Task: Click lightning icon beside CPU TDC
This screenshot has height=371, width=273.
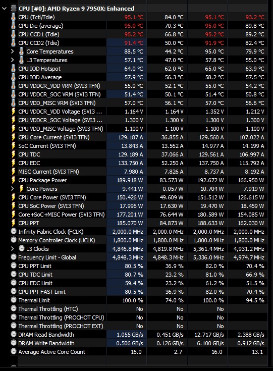Action: pos(14,154)
